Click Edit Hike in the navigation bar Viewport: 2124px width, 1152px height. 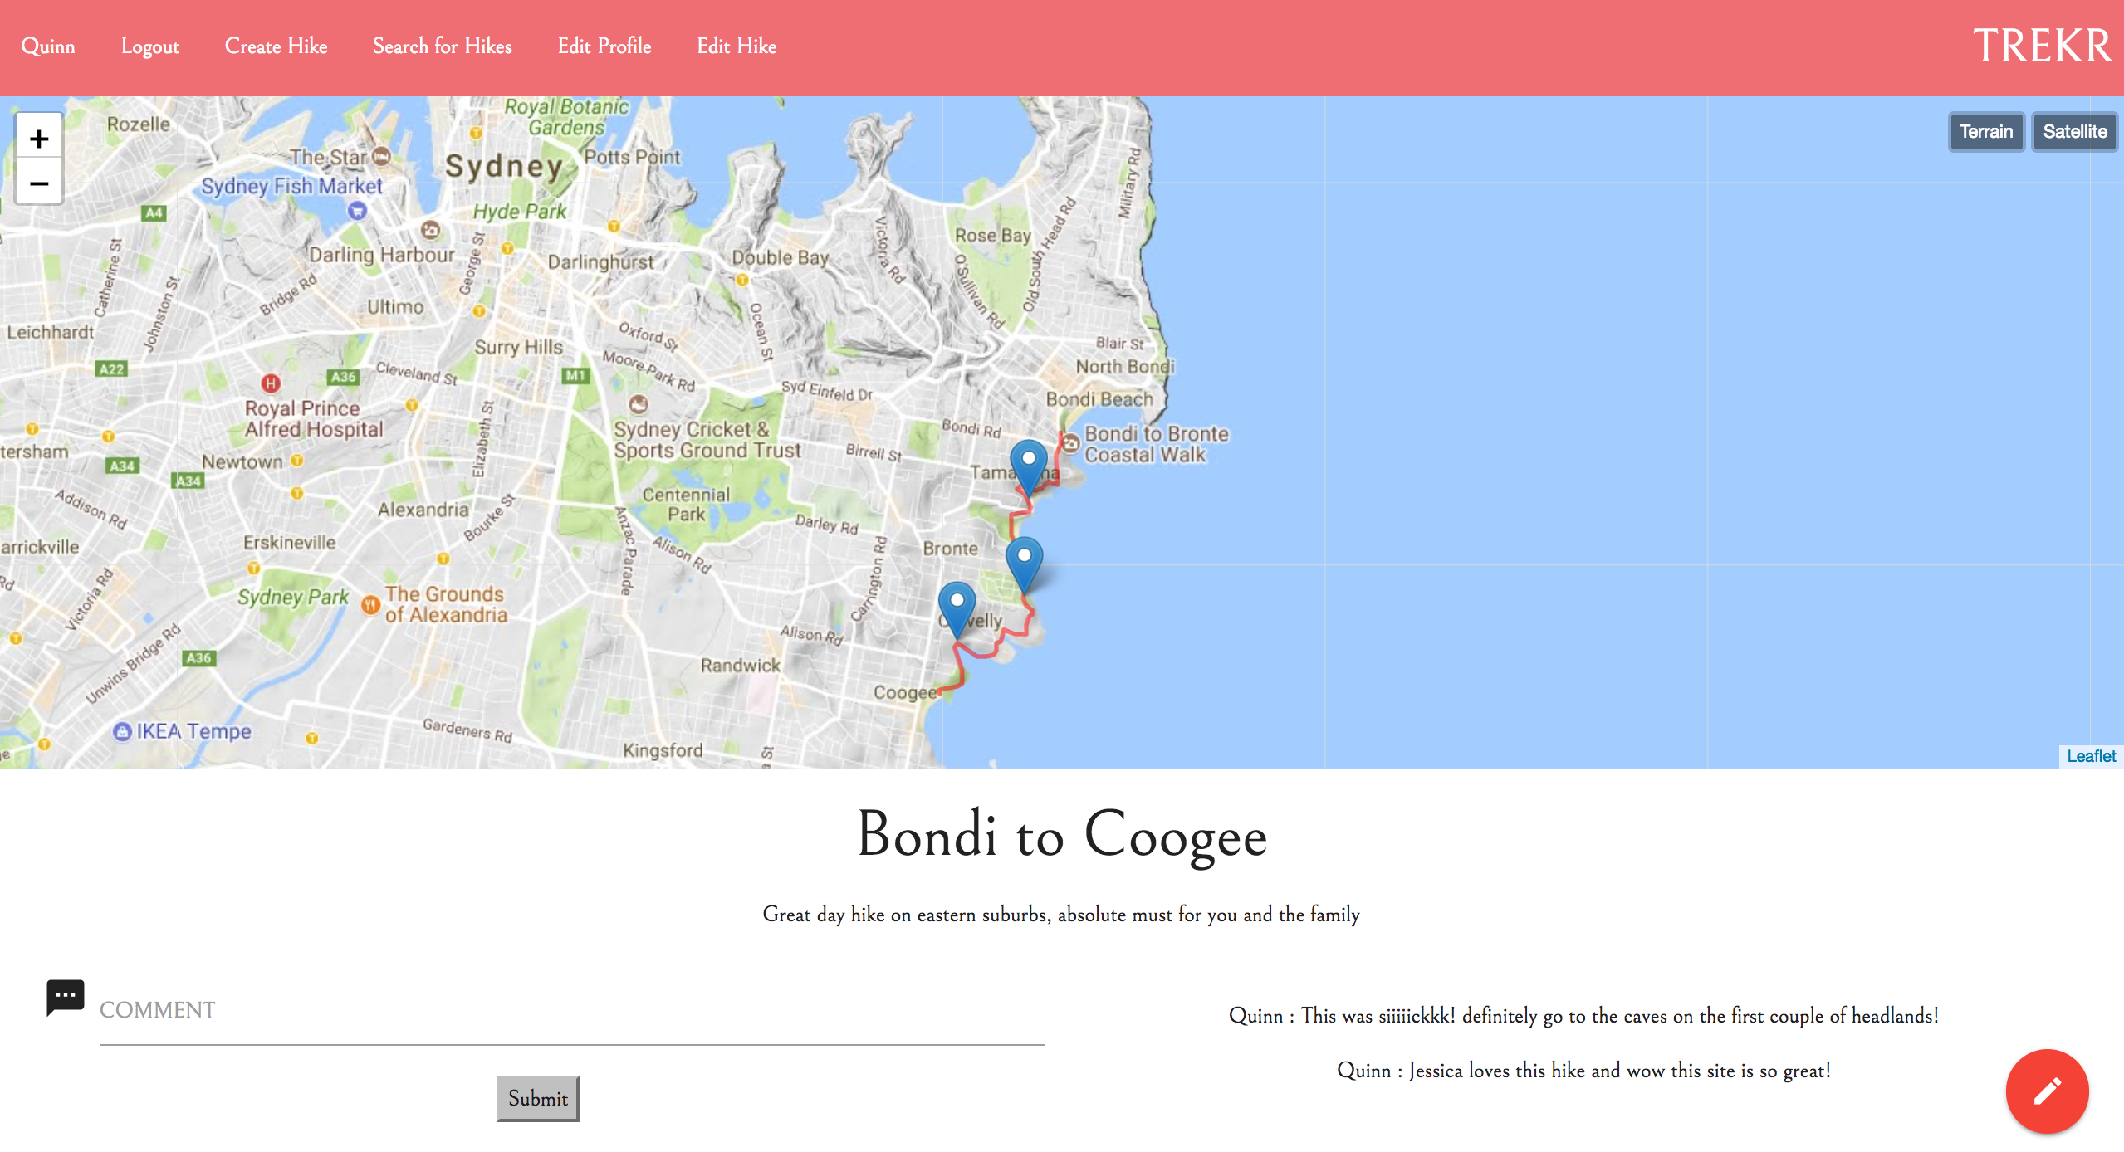pos(737,46)
